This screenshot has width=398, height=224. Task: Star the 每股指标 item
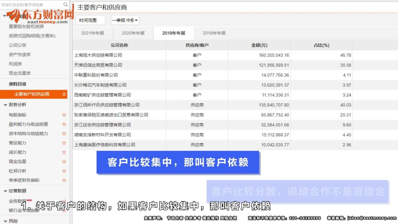[x=64, y=115]
